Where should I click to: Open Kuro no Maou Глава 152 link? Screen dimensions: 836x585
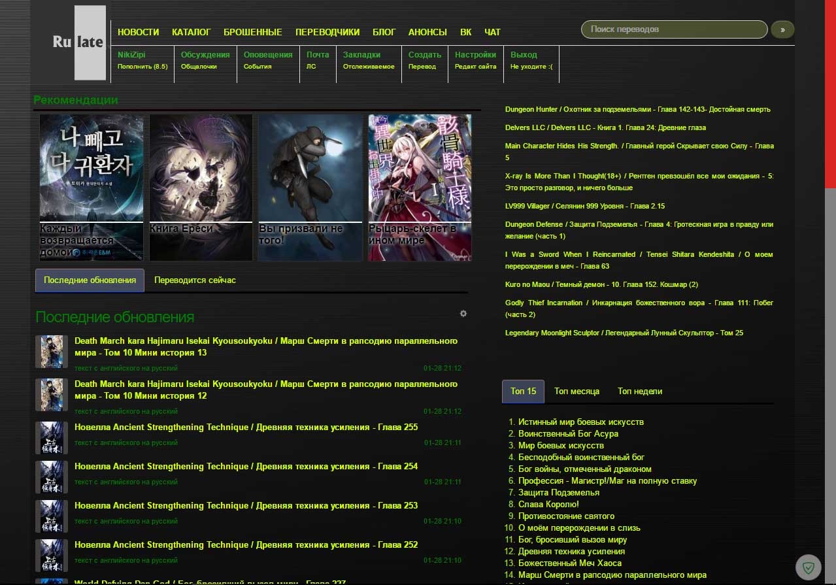click(x=601, y=284)
